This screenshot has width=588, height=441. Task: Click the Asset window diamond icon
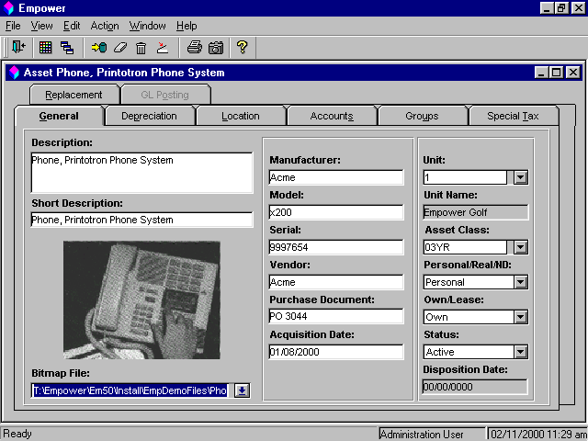point(14,73)
